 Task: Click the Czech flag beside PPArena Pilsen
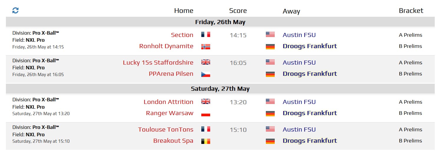(x=205, y=74)
